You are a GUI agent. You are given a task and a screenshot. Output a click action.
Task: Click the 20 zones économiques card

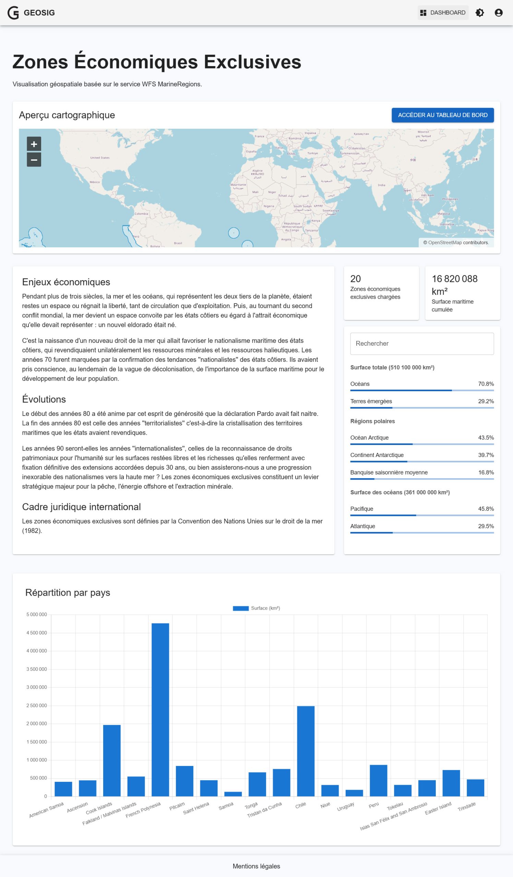(381, 293)
